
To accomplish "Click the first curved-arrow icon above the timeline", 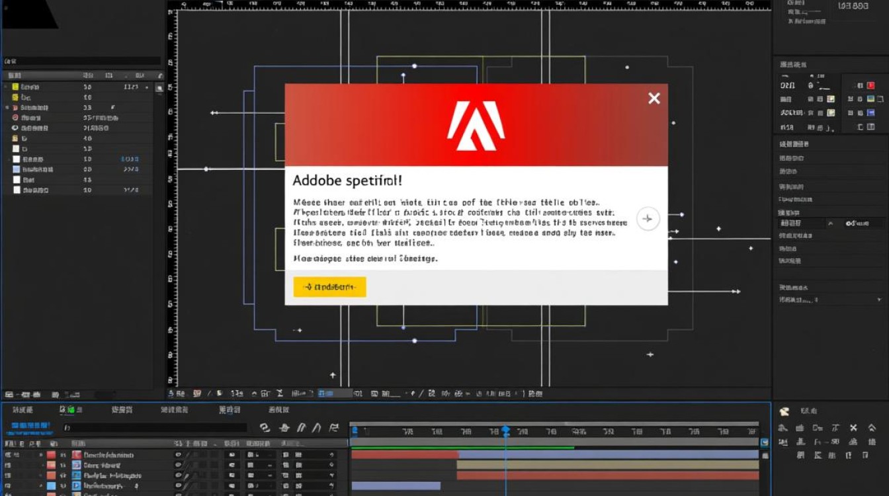I will point(265,428).
